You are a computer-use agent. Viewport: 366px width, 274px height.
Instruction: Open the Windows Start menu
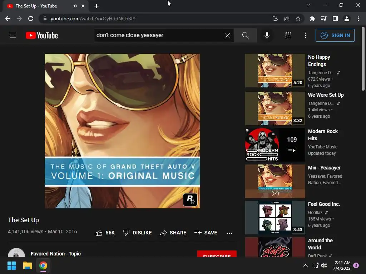[11, 265]
